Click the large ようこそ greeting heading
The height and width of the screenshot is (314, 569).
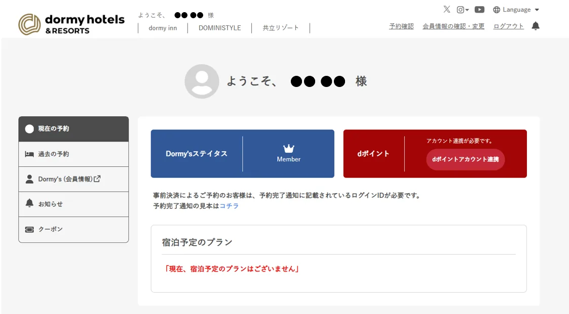[296, 81]
